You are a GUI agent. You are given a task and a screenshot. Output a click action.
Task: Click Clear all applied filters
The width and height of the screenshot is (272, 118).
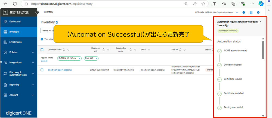(44, 61)
